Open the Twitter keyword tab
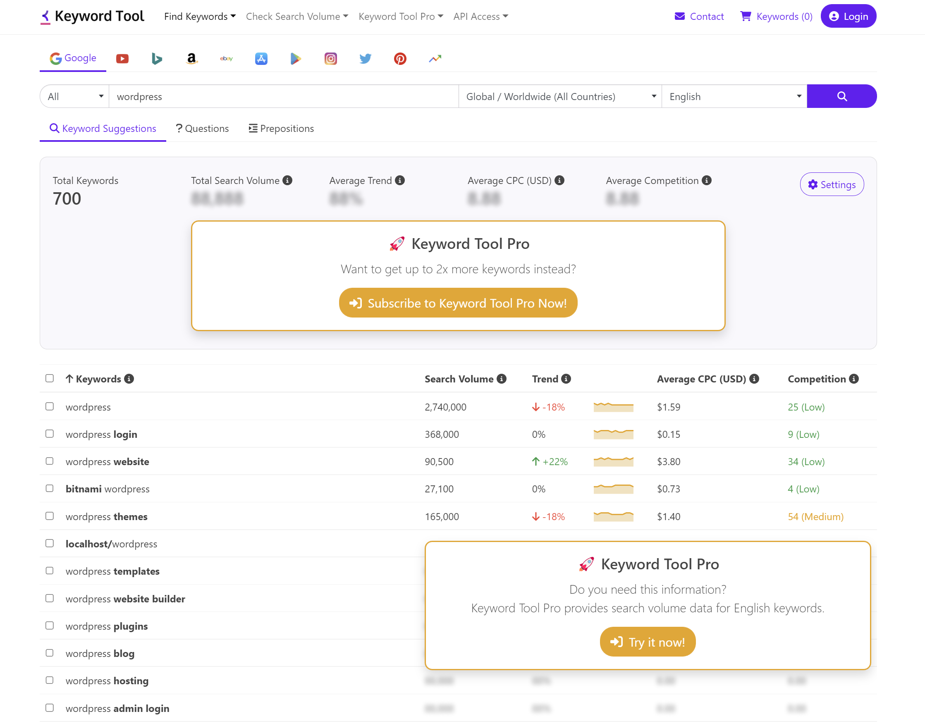The height and width of the screenshot is (726, 925). coord(365,58)
